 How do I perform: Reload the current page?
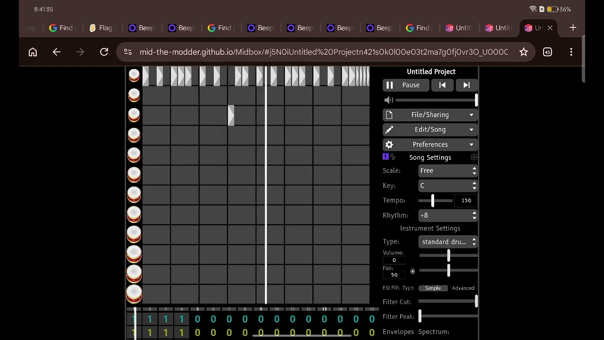point(104,52)
